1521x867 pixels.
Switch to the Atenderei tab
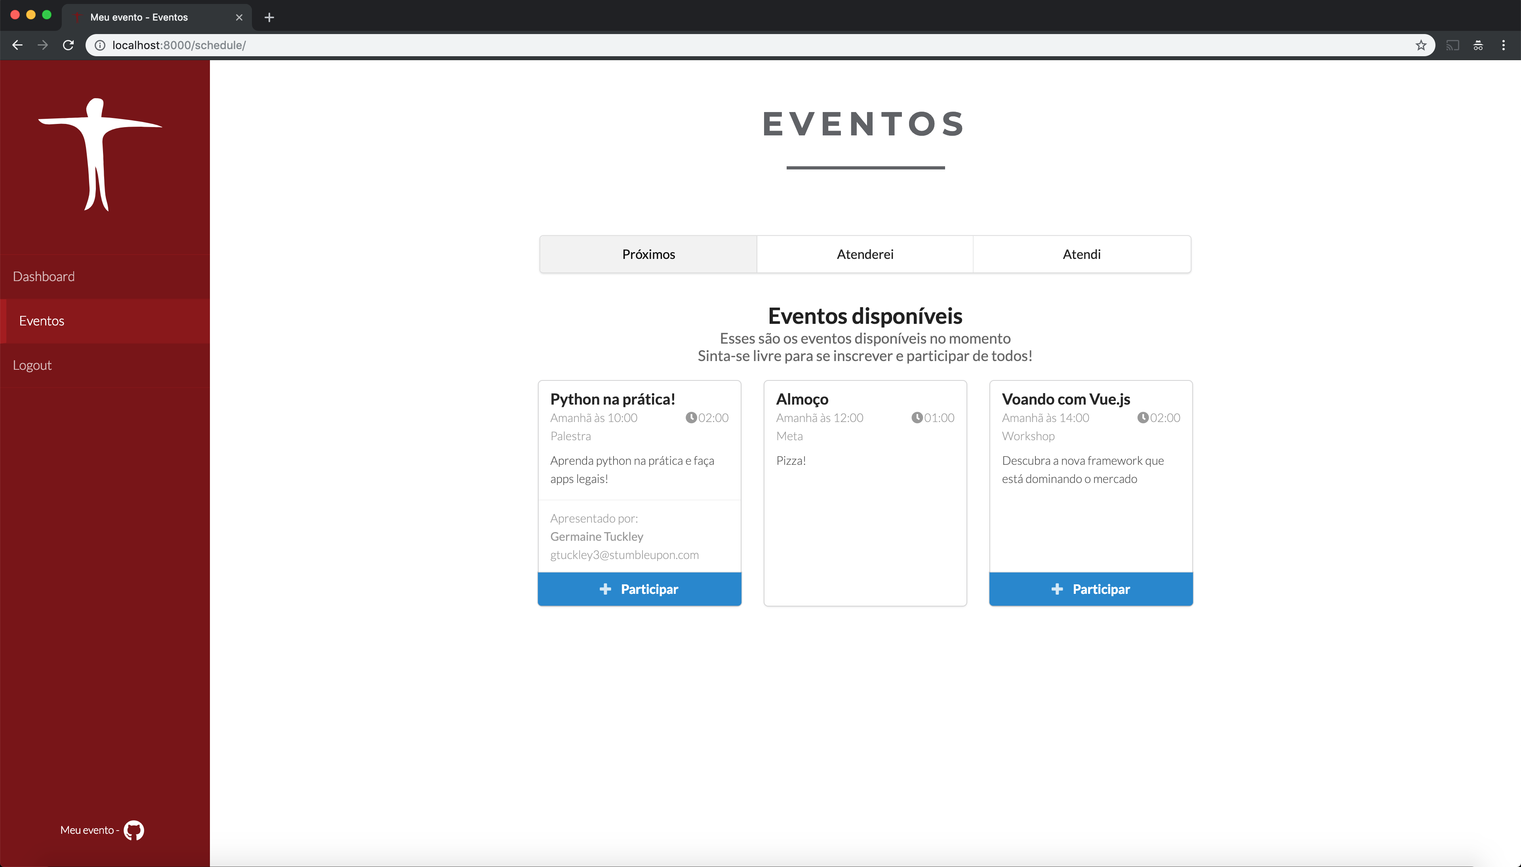(864, 254)
